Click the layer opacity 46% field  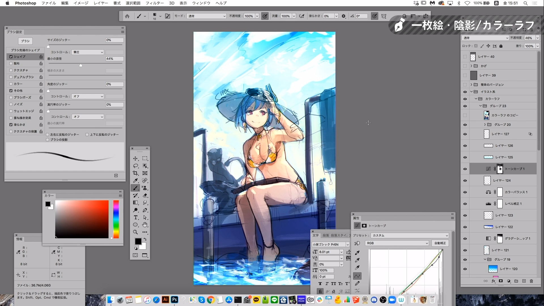pos(530,38)
